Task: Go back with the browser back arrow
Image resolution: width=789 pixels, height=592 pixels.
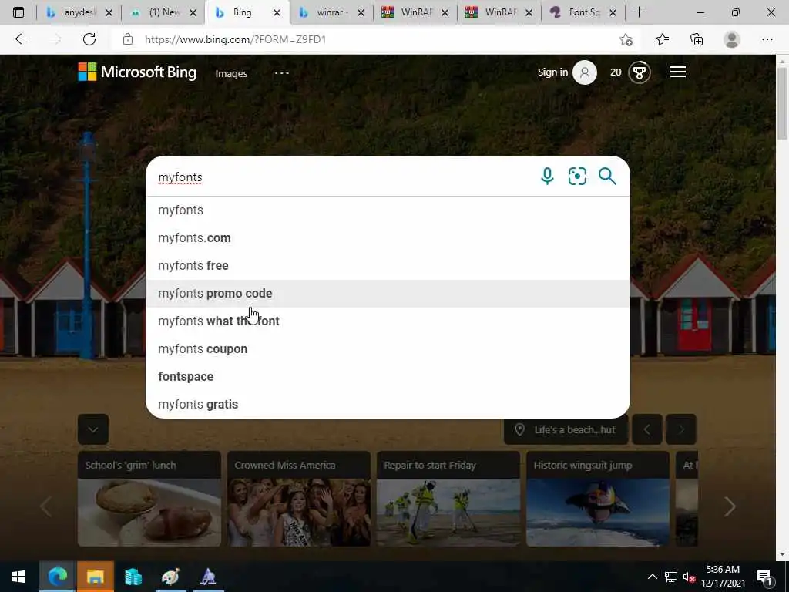Action: 21,39
